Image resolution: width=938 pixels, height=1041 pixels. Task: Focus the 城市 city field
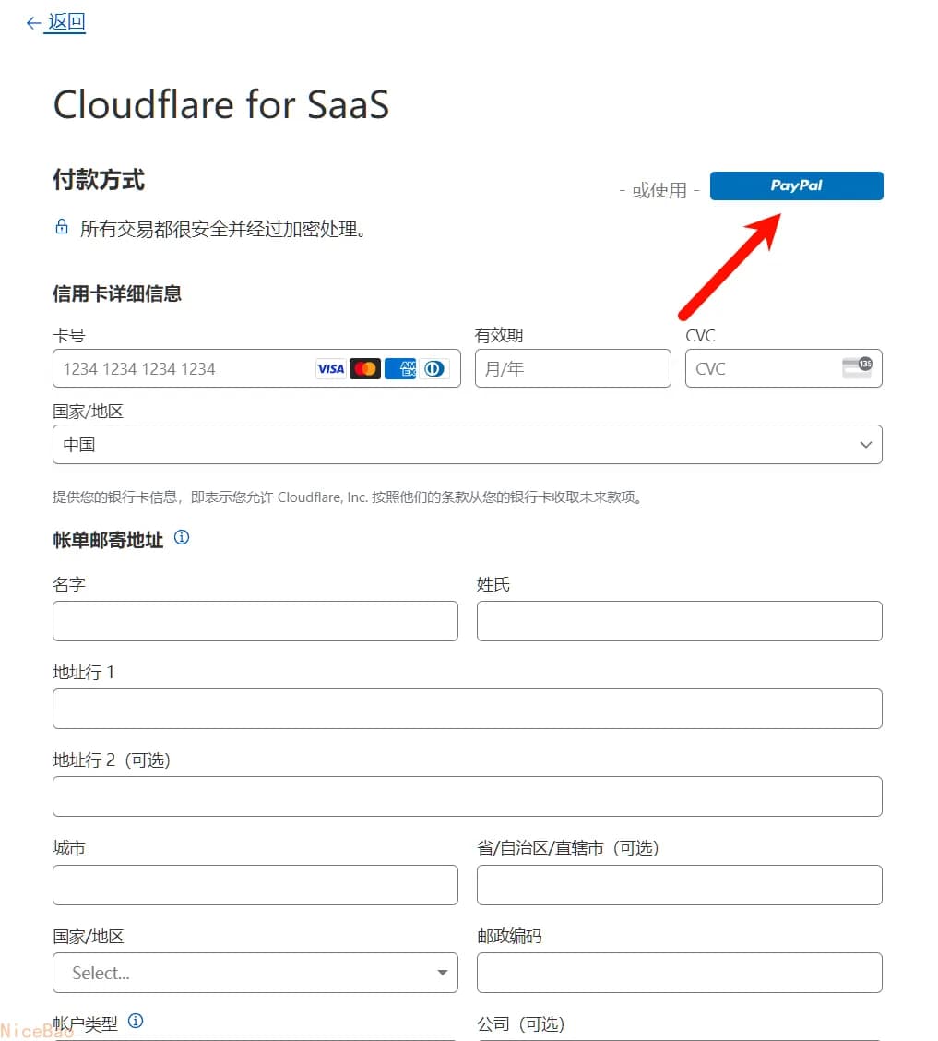coord(255,884)
